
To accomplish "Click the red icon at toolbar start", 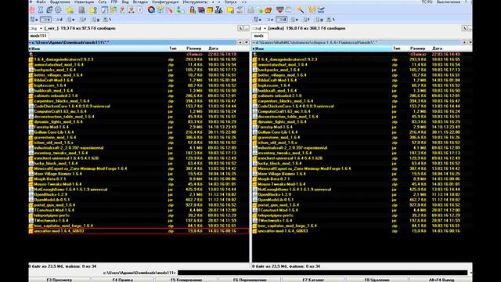I will (x=32, y=10).
